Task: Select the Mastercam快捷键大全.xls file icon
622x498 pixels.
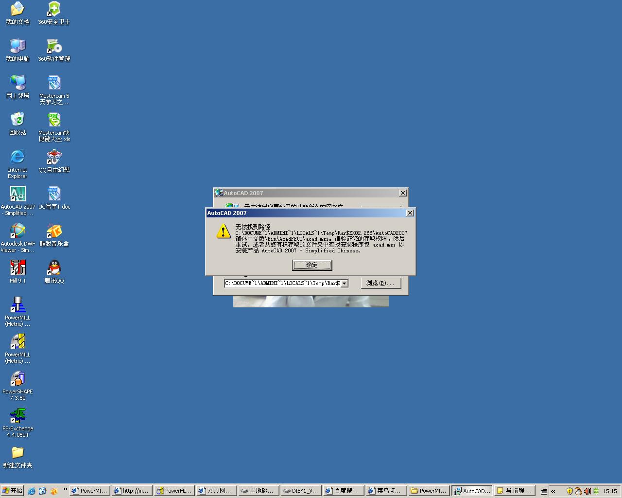Action: click(54, 127)
